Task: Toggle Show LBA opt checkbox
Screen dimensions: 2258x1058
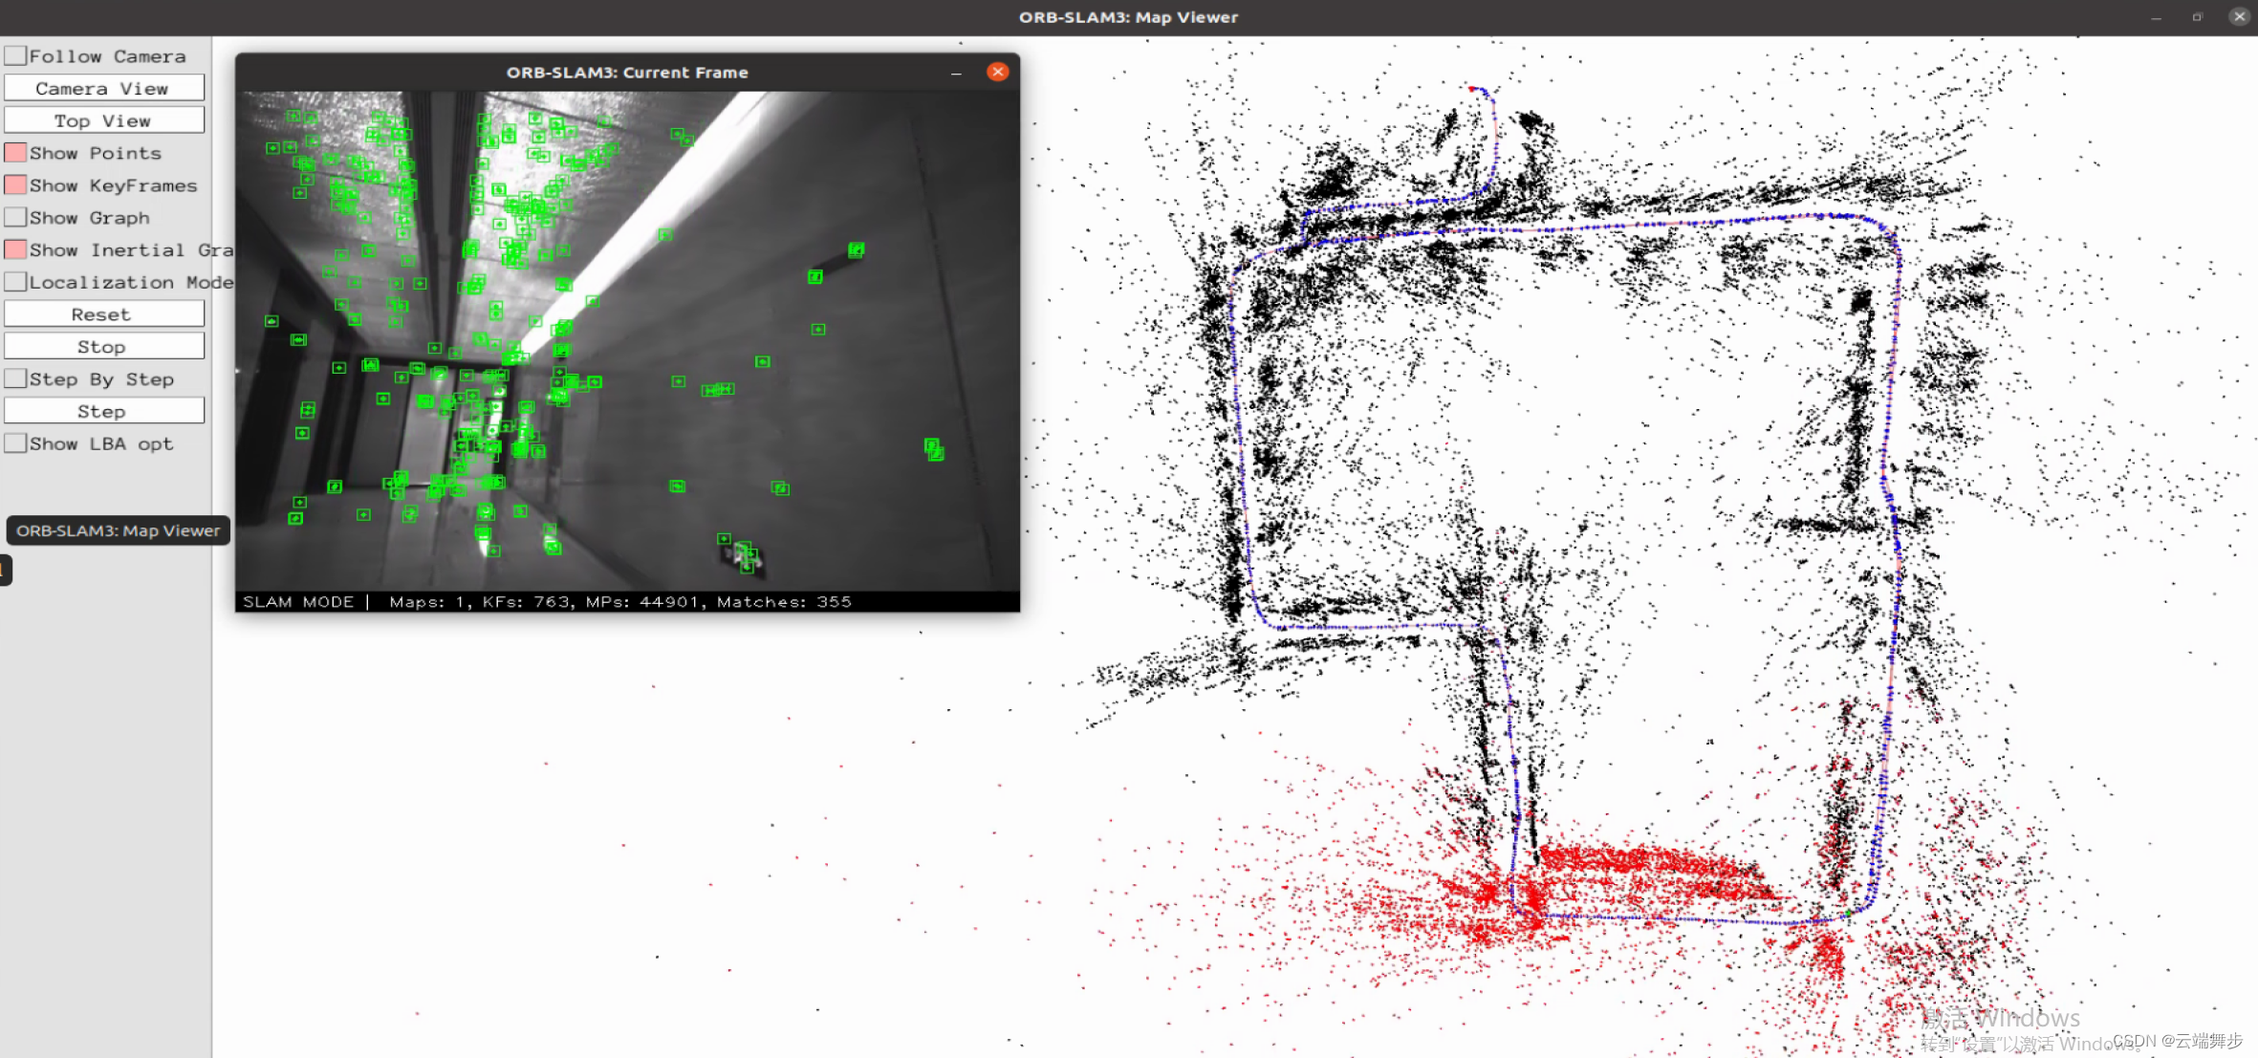Action: click(15, 443)
